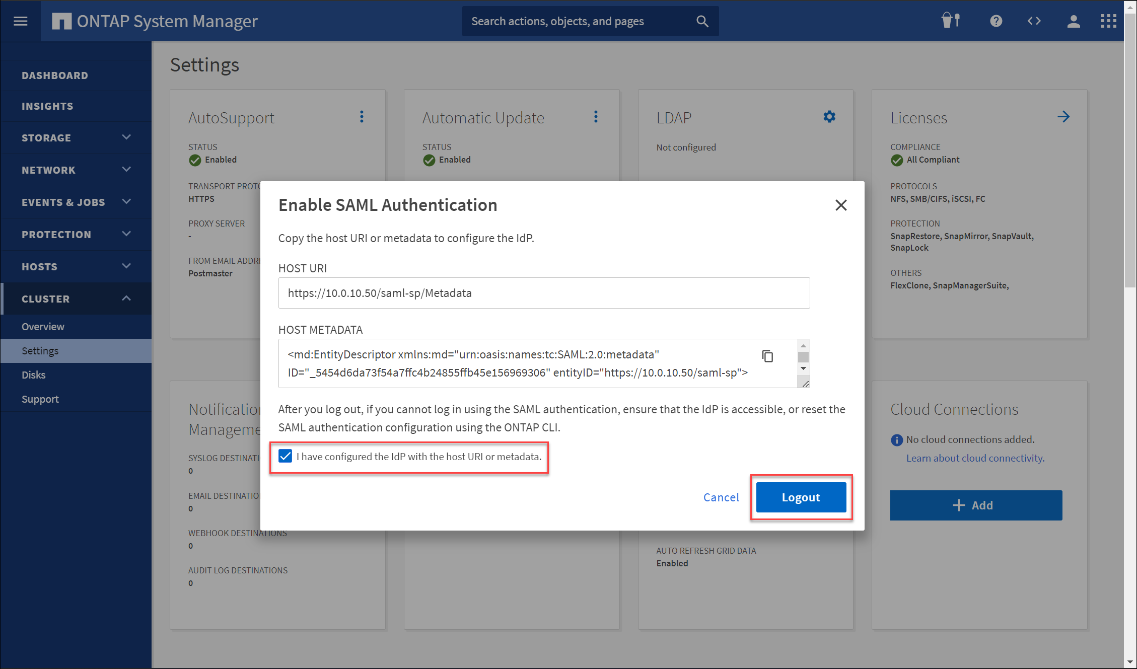Close the Enable SAML Authentication dialog

coord(840,205)
